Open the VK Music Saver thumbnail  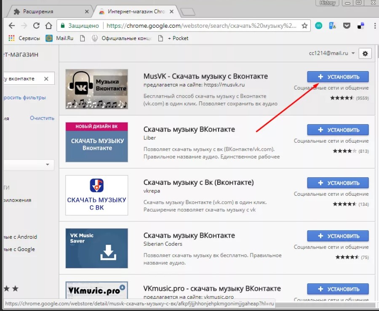click(96, 248)
